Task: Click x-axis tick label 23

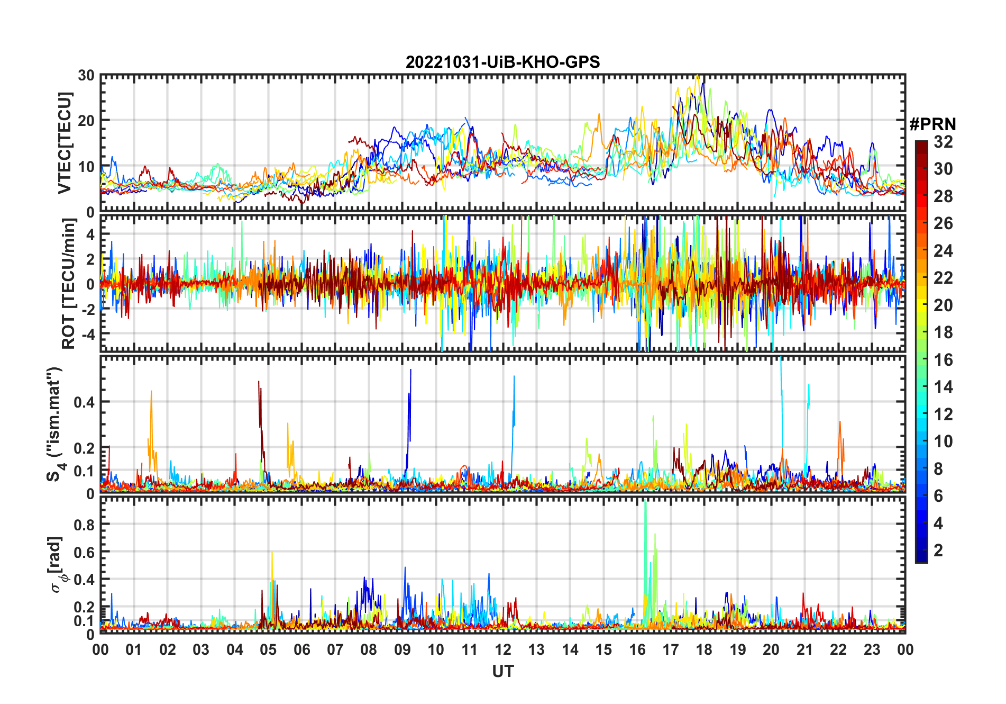Action: coord(872,649)
